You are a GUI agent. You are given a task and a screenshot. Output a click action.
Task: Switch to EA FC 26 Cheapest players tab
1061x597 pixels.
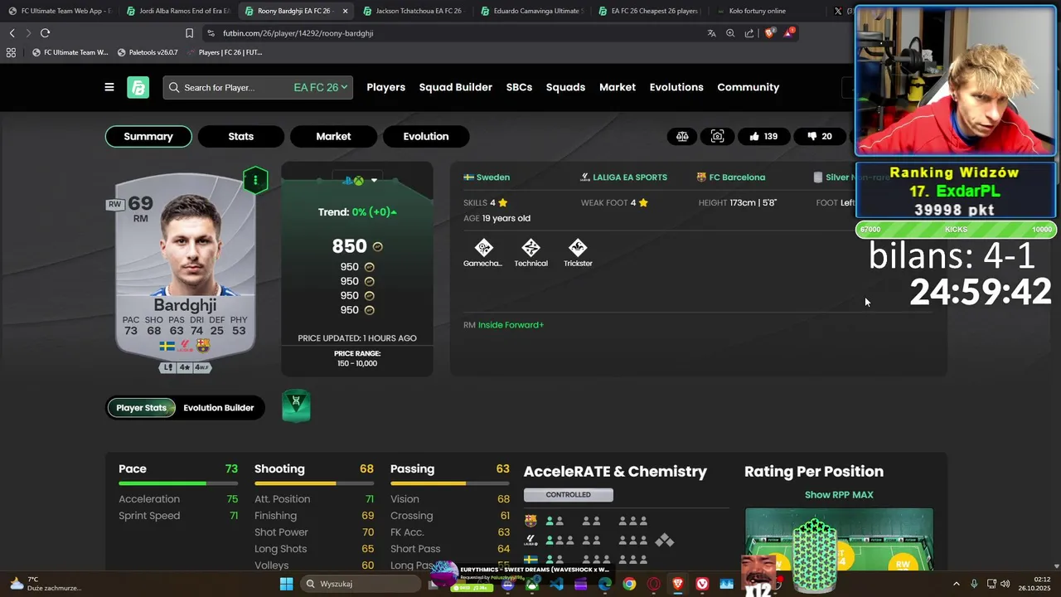click(x=649, y=11)
